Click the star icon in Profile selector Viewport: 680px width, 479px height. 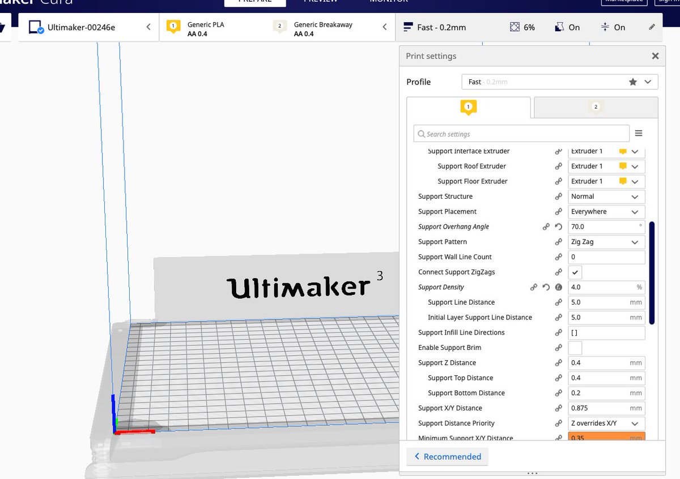pyautogui.click(x=633, y=82)
